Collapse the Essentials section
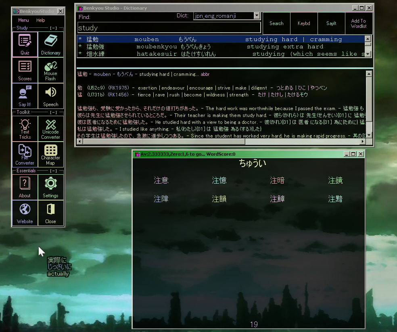The height and width of the screenshot is (332, 397). 53,171
